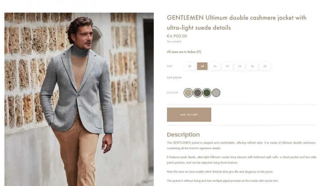Select size 46
Image resolution: width=319 pixels, height=186 pixels.
[190, 66]
